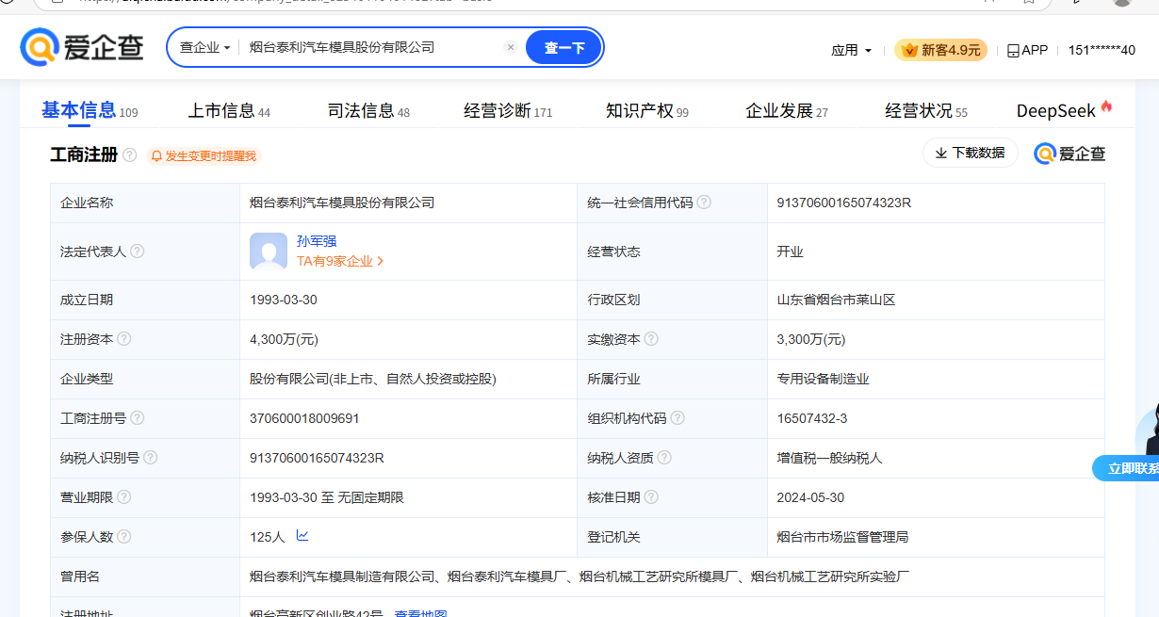
Task: Click the company name search input field
Action: [x=372, y=47]
